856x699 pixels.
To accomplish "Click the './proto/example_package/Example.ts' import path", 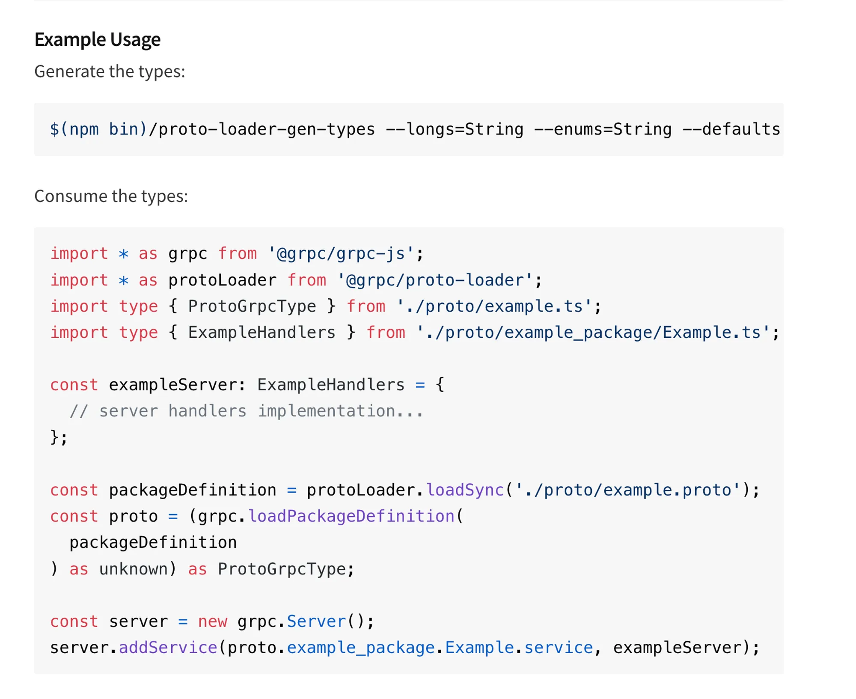I will 593,333.
